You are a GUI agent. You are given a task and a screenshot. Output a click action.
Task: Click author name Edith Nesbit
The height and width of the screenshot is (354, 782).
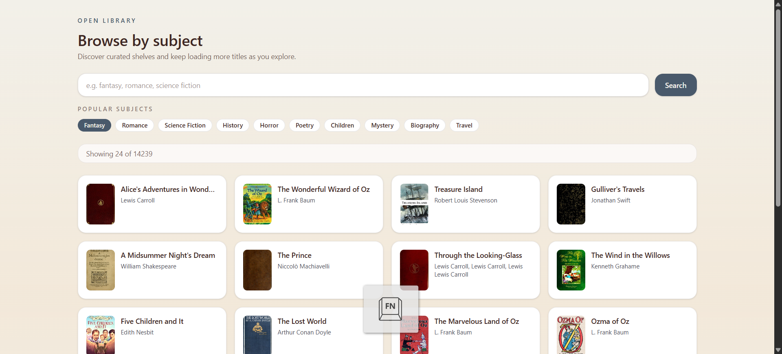[x=137, y=332]
